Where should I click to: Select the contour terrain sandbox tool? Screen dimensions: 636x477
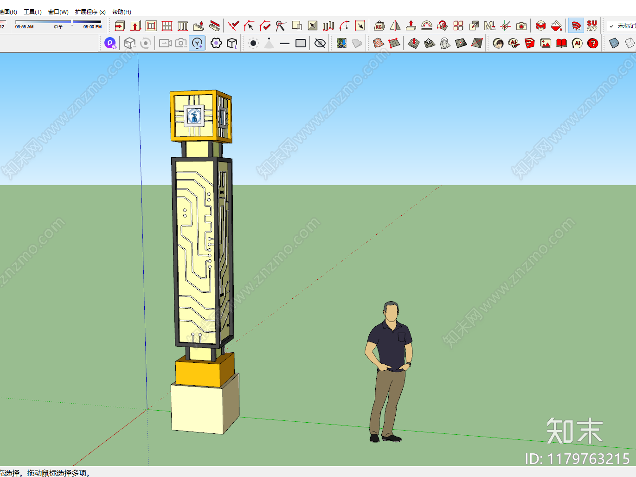[x=379, y=44]
